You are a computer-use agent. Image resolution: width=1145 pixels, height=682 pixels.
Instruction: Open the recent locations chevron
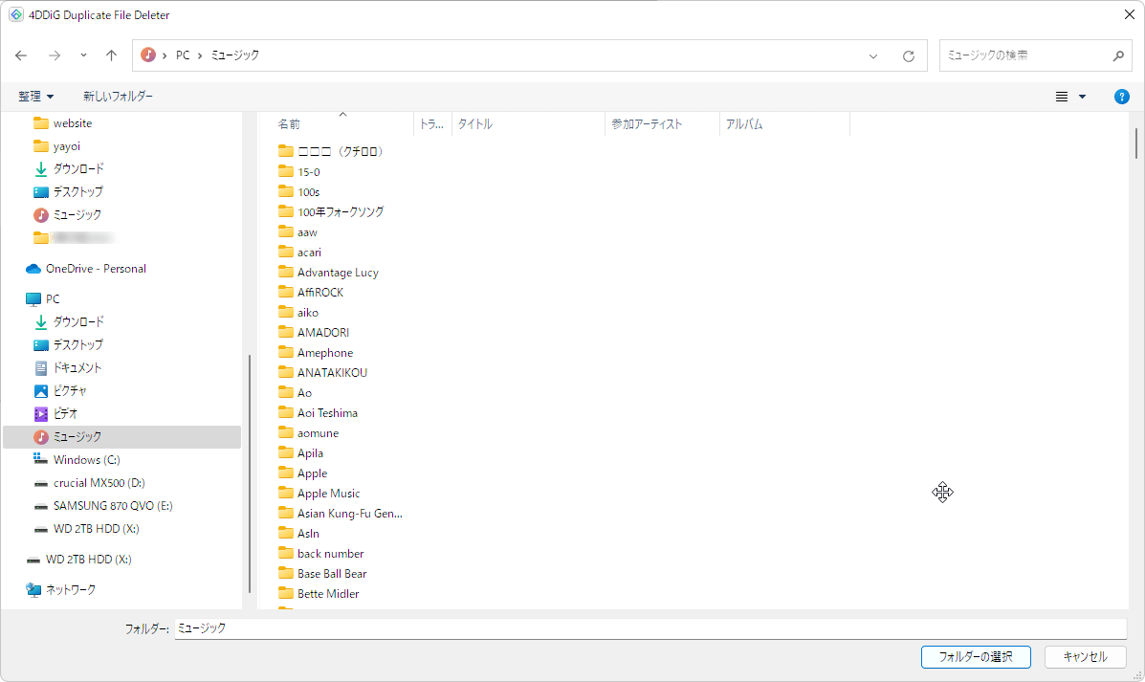pyautogui.click(x=83, y=55)
